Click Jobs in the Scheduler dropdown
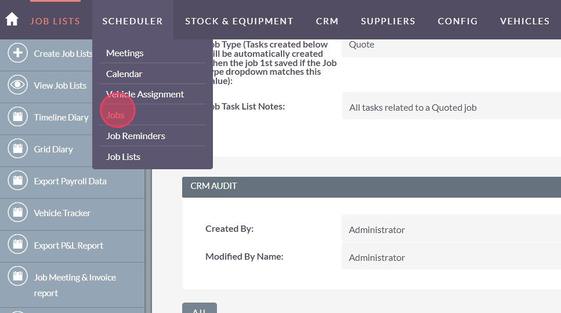Image resolution: width=561 pixels, height=313 pixels. (x=115, y=115)
